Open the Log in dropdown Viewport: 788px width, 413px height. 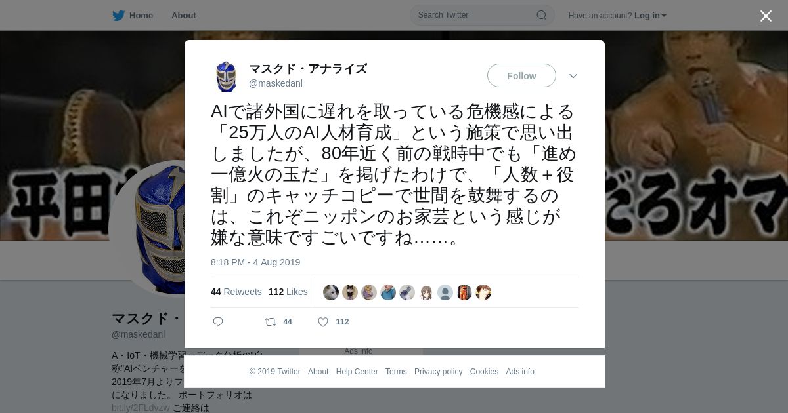coord(650,16)
